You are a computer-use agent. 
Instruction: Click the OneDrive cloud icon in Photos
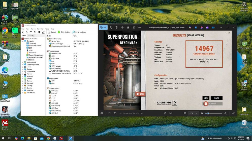click(213, 28)
